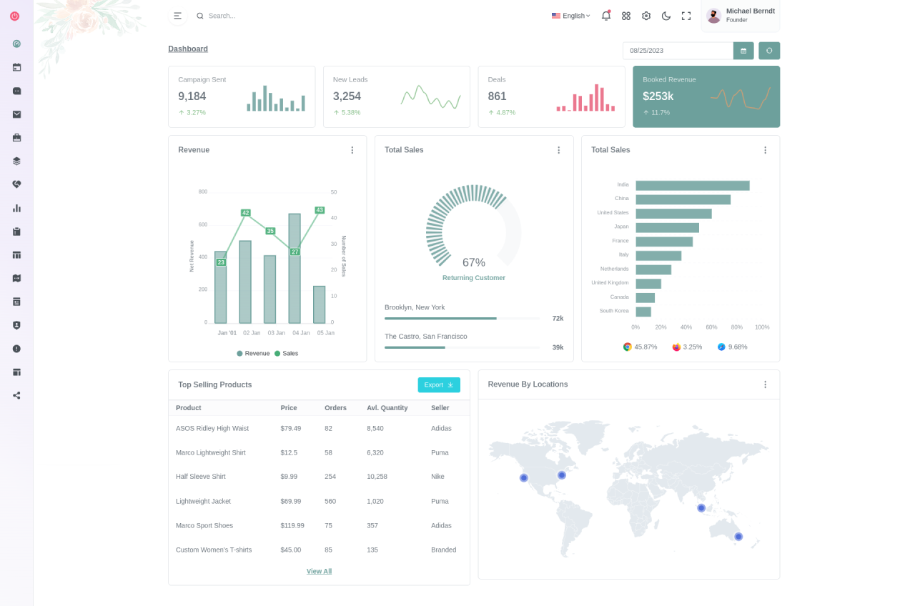Open the settings gear icon
Image resolution: width=915 pixels, height=606 pixels.
click(x=646, y=16)
